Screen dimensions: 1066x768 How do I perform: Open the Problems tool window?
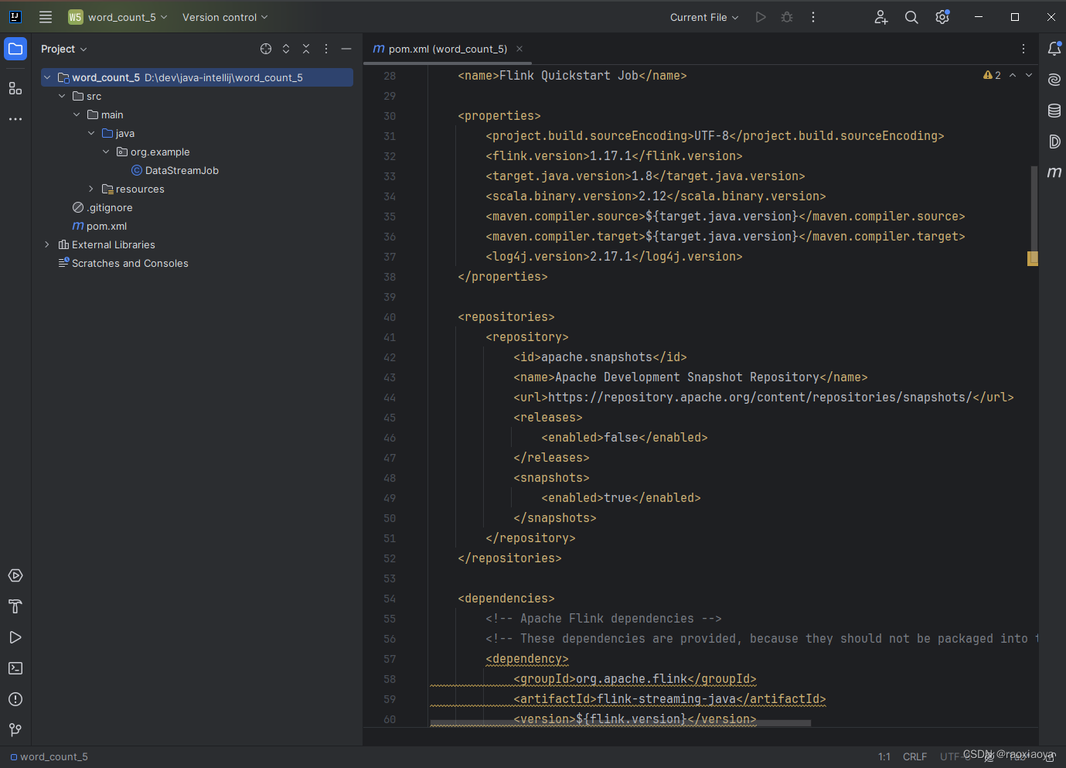(15, 699)
